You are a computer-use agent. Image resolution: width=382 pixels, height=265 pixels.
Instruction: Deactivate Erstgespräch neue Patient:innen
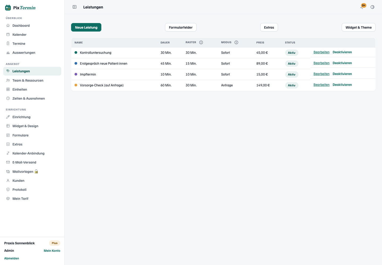(x=342, y=63)
